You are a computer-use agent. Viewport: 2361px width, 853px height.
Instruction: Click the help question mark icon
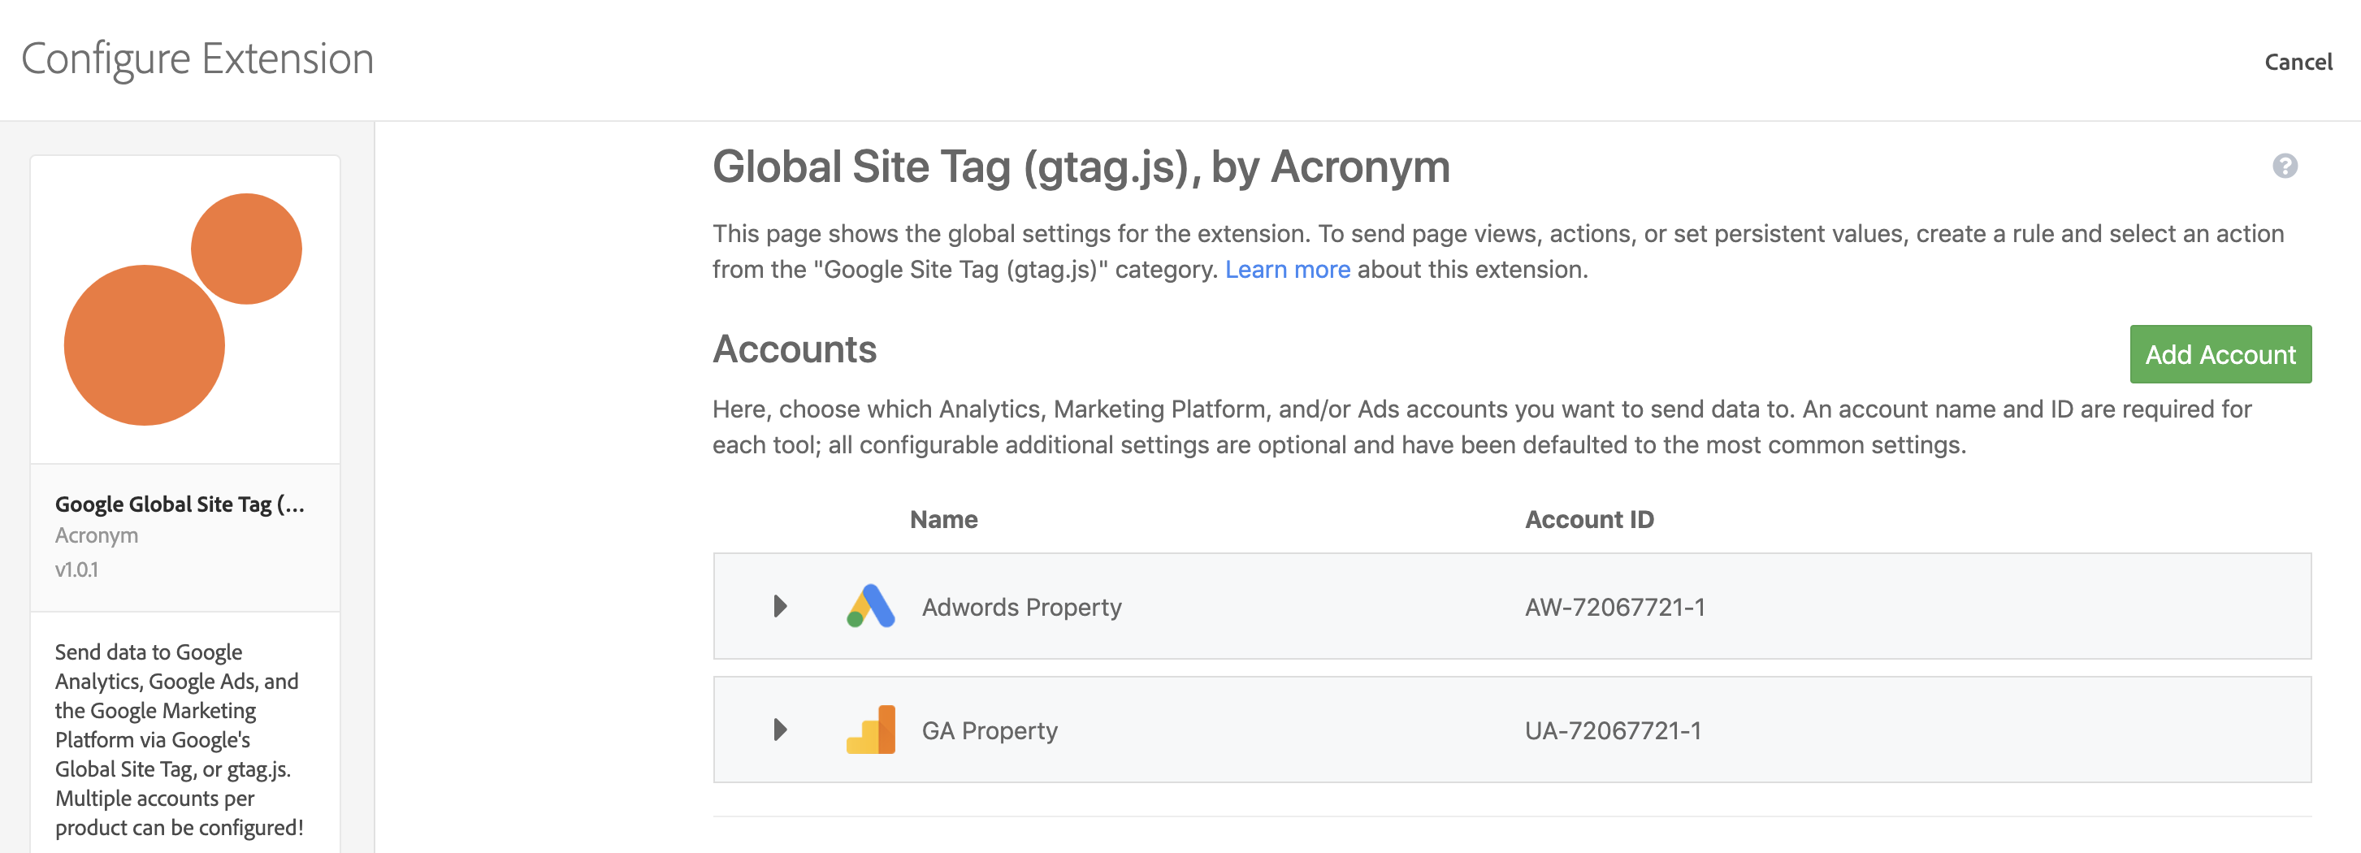(2284, 166)
